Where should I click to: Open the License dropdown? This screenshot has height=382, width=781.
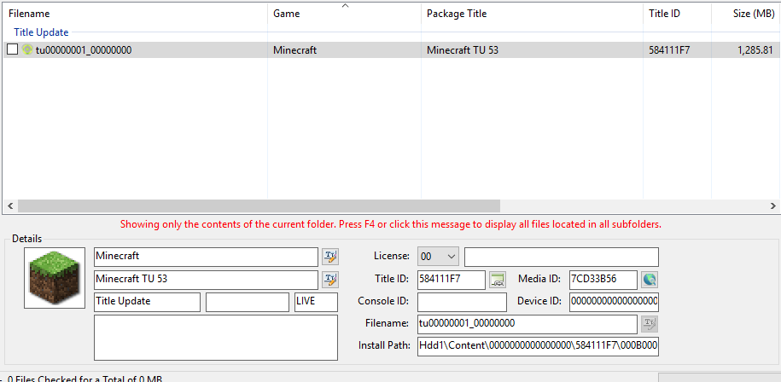click(439, 257)
